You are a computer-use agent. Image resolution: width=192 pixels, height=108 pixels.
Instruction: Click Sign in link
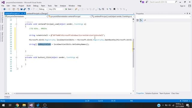coord(182,6)
